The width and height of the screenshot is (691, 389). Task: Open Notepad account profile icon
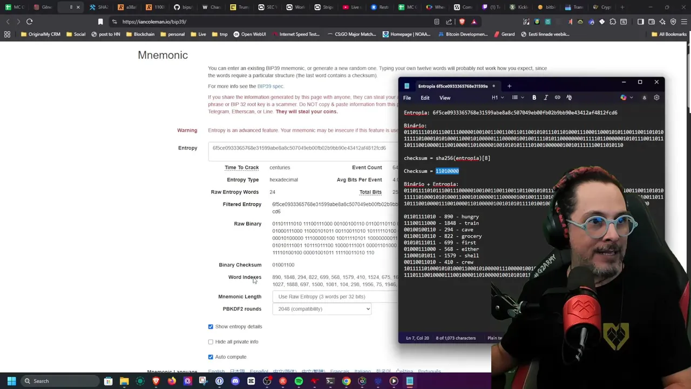644,98
